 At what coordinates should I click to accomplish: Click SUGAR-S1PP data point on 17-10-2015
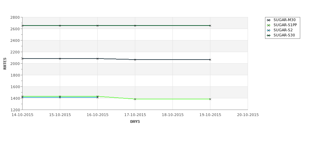(135, 99)
